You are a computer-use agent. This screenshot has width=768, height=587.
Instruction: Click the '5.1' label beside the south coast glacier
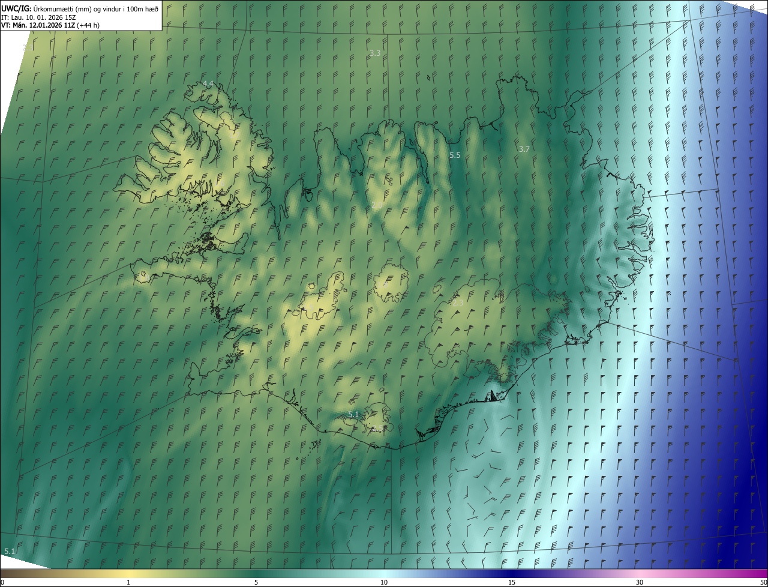pyautogui.click(x=353, y=415)
